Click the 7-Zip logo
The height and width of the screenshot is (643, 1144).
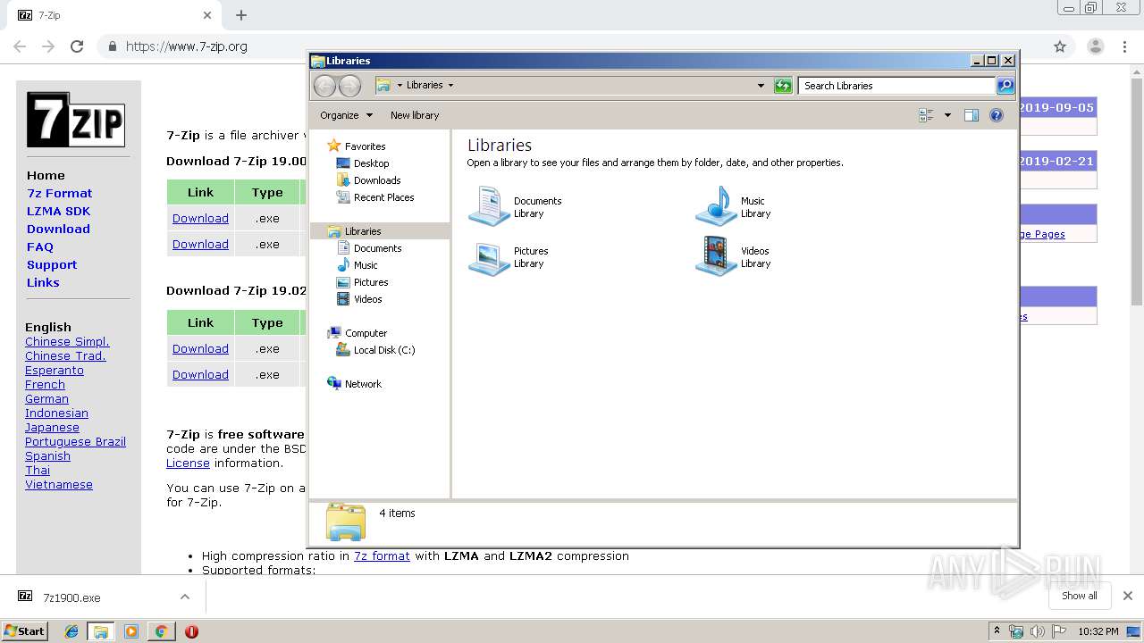pos(75,120)
